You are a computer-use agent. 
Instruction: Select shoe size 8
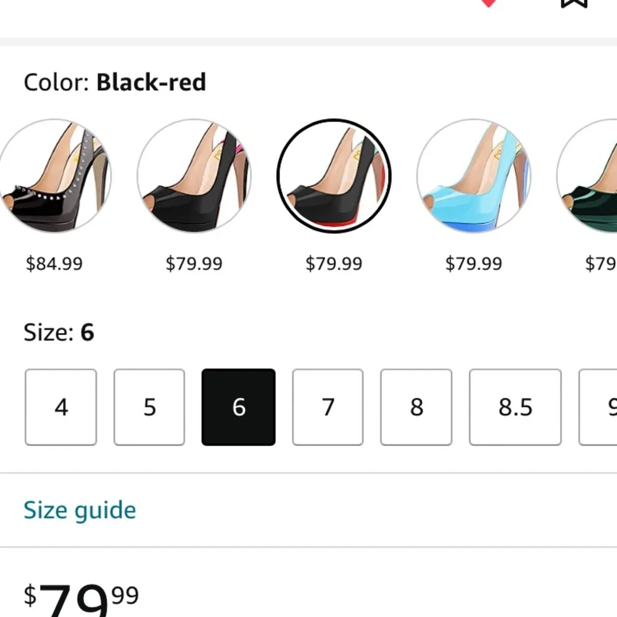tap(416, 407)
